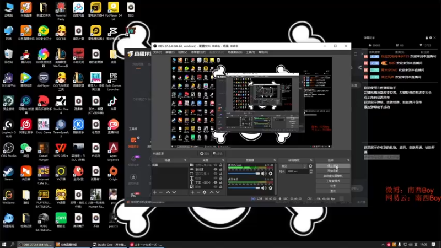Image resolution: width=441 pixels, height=248 pixels.
Task: Toggle visibility of first source row
Action: (216, 165)
